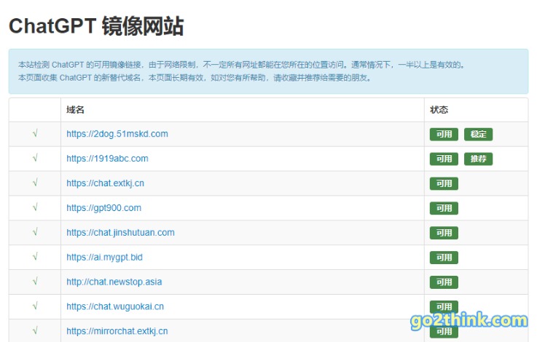
Task: Visit https://chat.jinshutuan.com mirror site
Action: point(120,233)
